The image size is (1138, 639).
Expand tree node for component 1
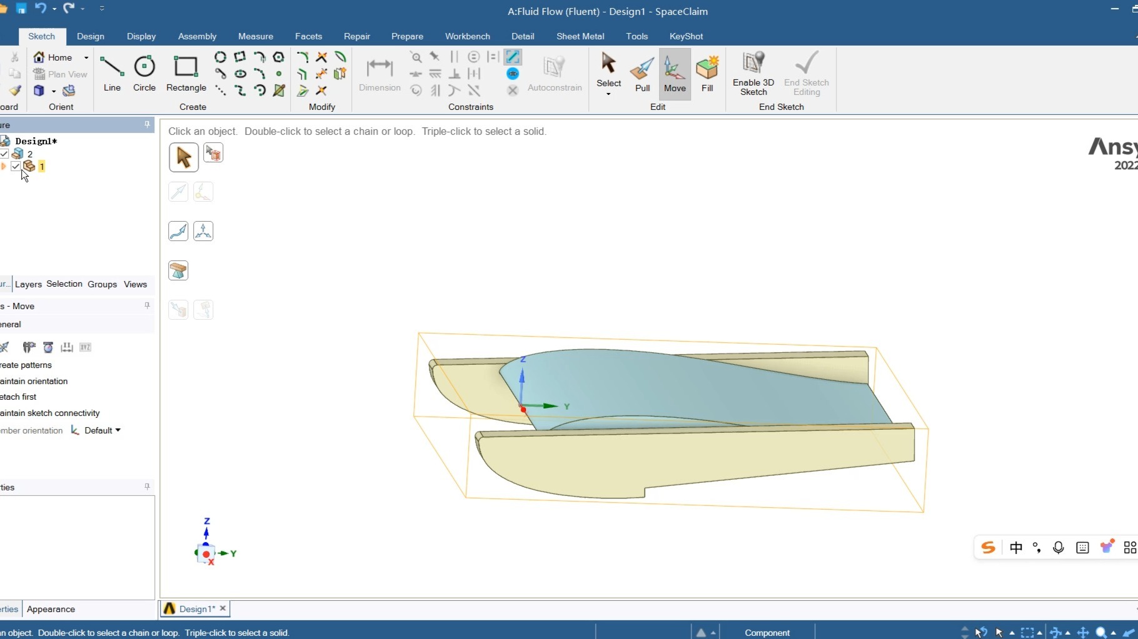(x=3, y=166)
